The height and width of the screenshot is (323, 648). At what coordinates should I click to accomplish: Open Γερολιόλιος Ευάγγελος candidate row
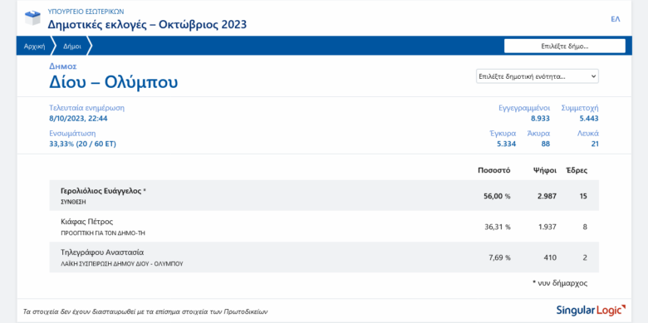click(x=324, y=196)
